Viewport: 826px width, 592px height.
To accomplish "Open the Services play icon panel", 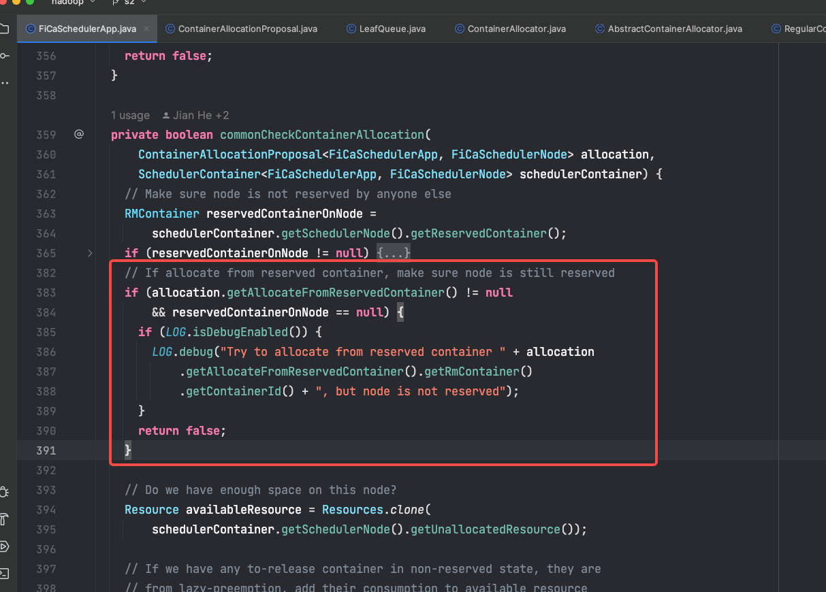I will click(4, 546).
